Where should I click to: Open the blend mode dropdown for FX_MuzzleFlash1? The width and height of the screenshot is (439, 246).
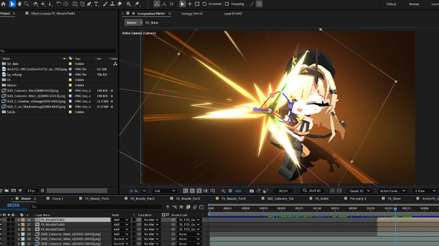(x=121, y=220)
